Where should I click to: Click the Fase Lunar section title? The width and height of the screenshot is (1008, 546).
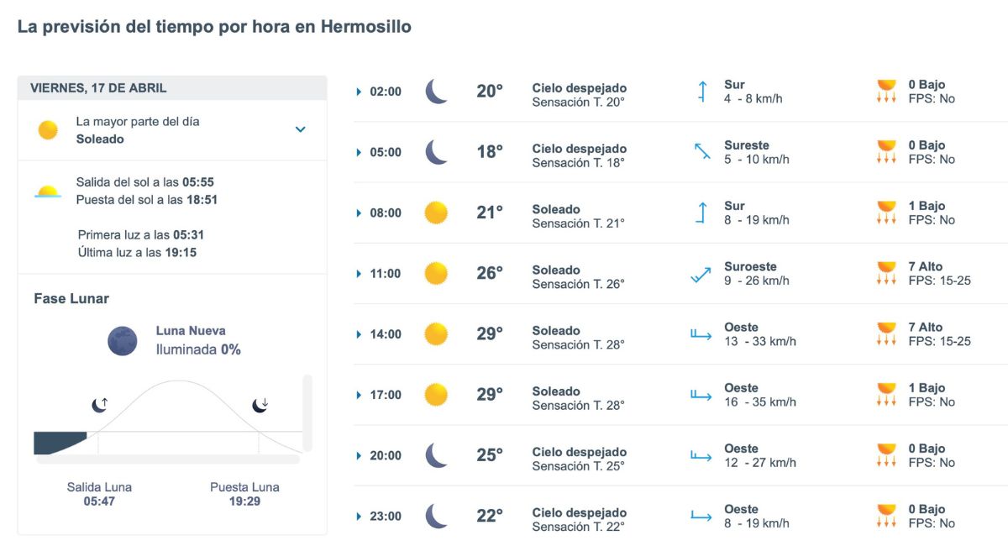(x=63, y=298)
